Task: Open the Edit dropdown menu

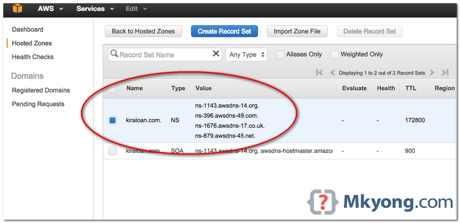Action: [x=136, y=9]
